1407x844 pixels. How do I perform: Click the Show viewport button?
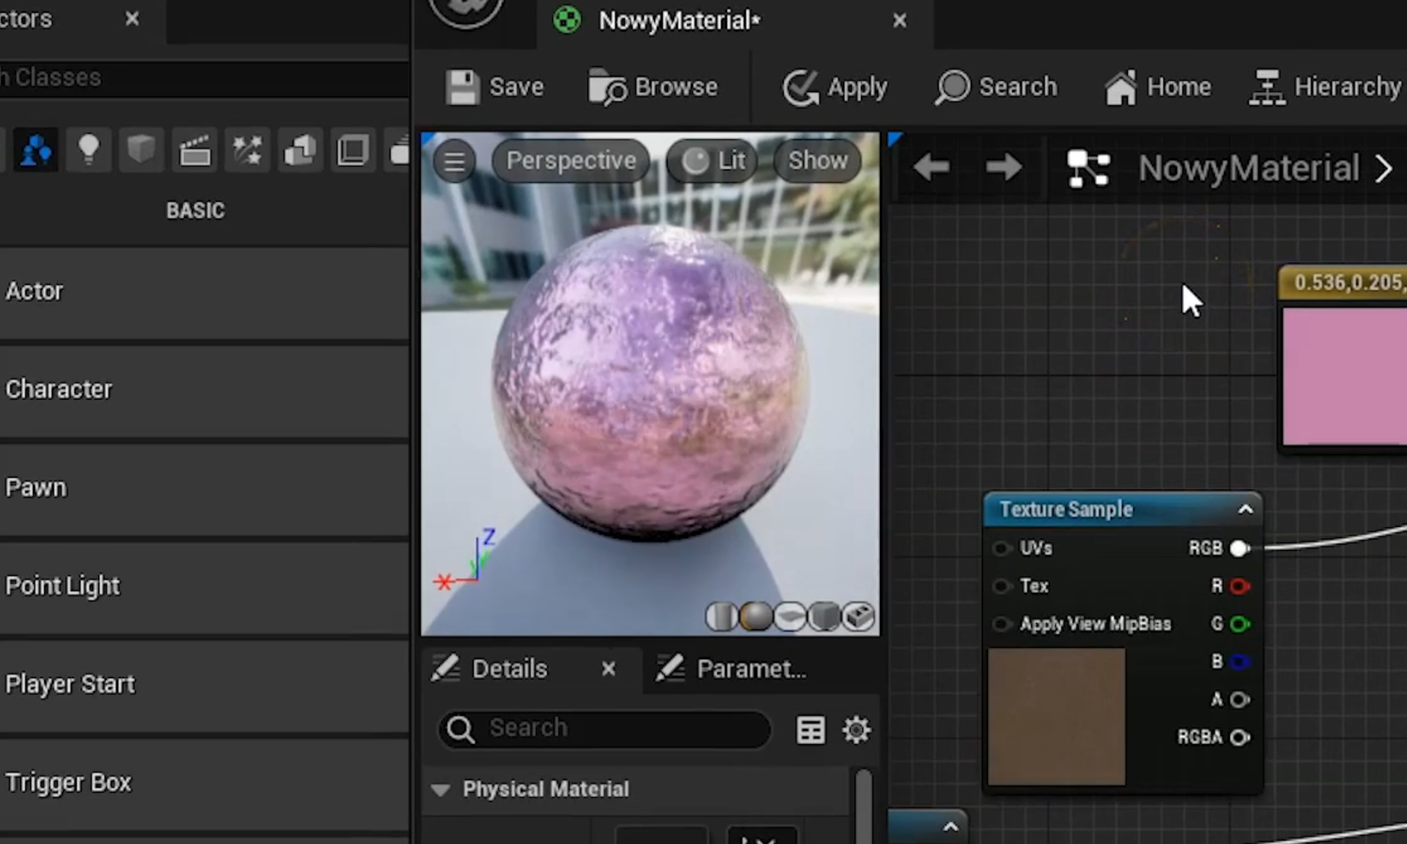(818, 160)
